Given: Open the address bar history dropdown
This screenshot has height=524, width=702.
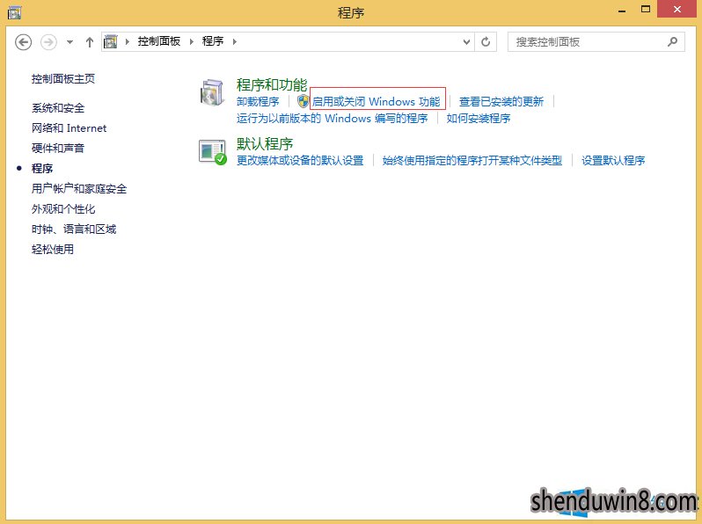Looking at the screenshot, I should [466, 42].
